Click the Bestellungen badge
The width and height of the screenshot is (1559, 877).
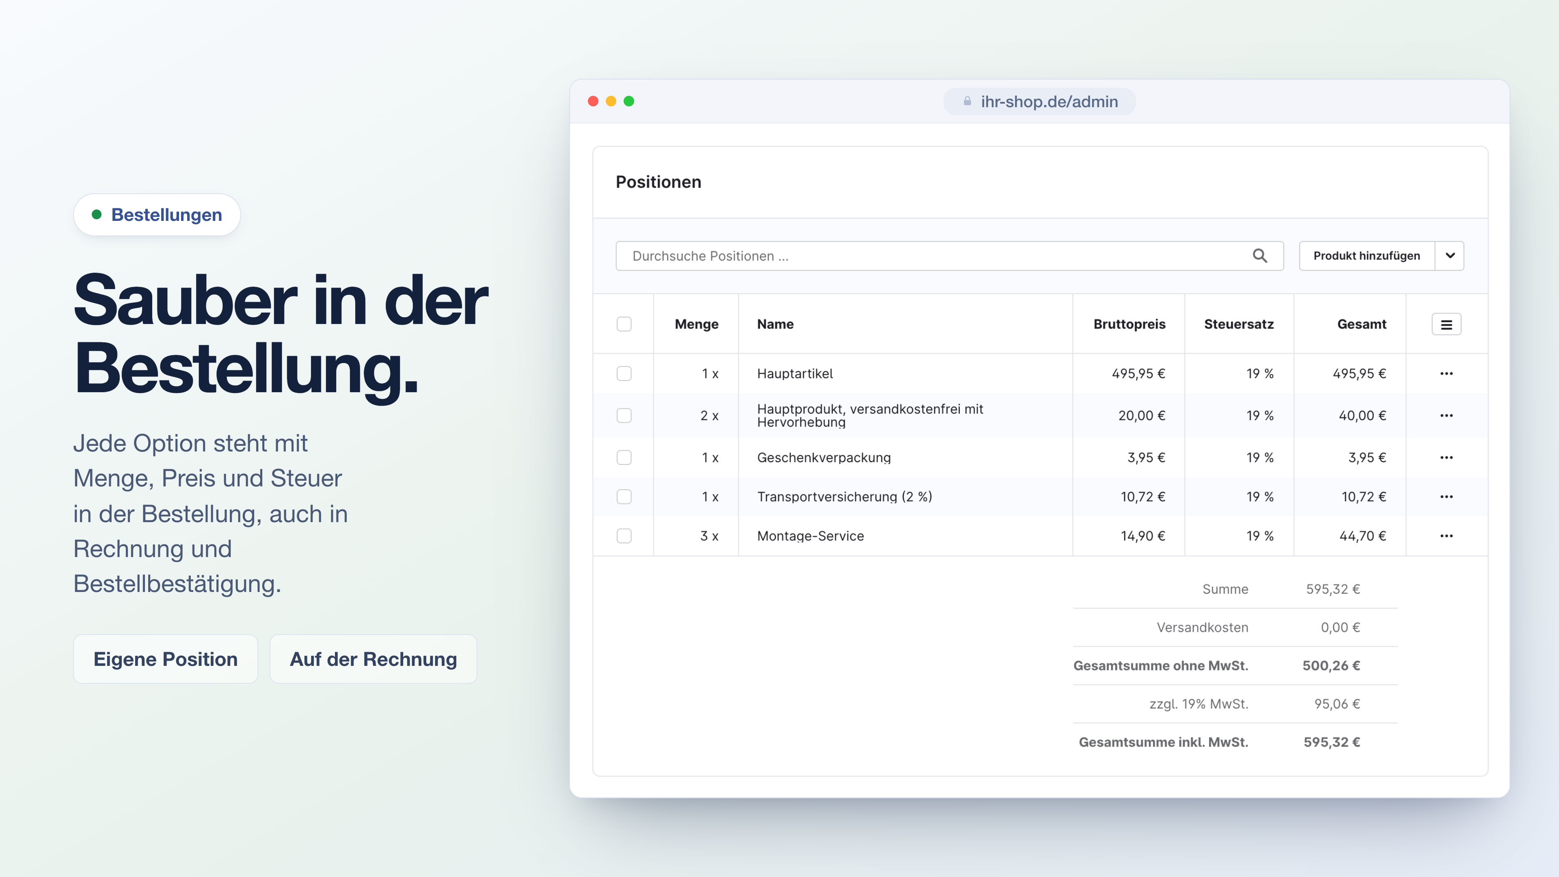157,215
